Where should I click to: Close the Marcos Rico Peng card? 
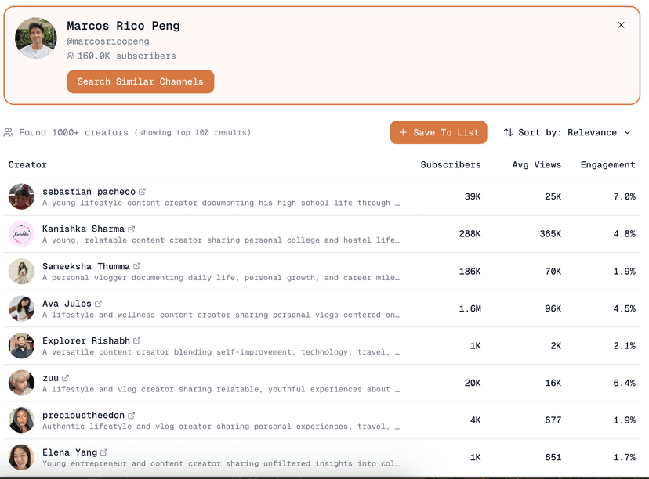click(x=621, y=25)
